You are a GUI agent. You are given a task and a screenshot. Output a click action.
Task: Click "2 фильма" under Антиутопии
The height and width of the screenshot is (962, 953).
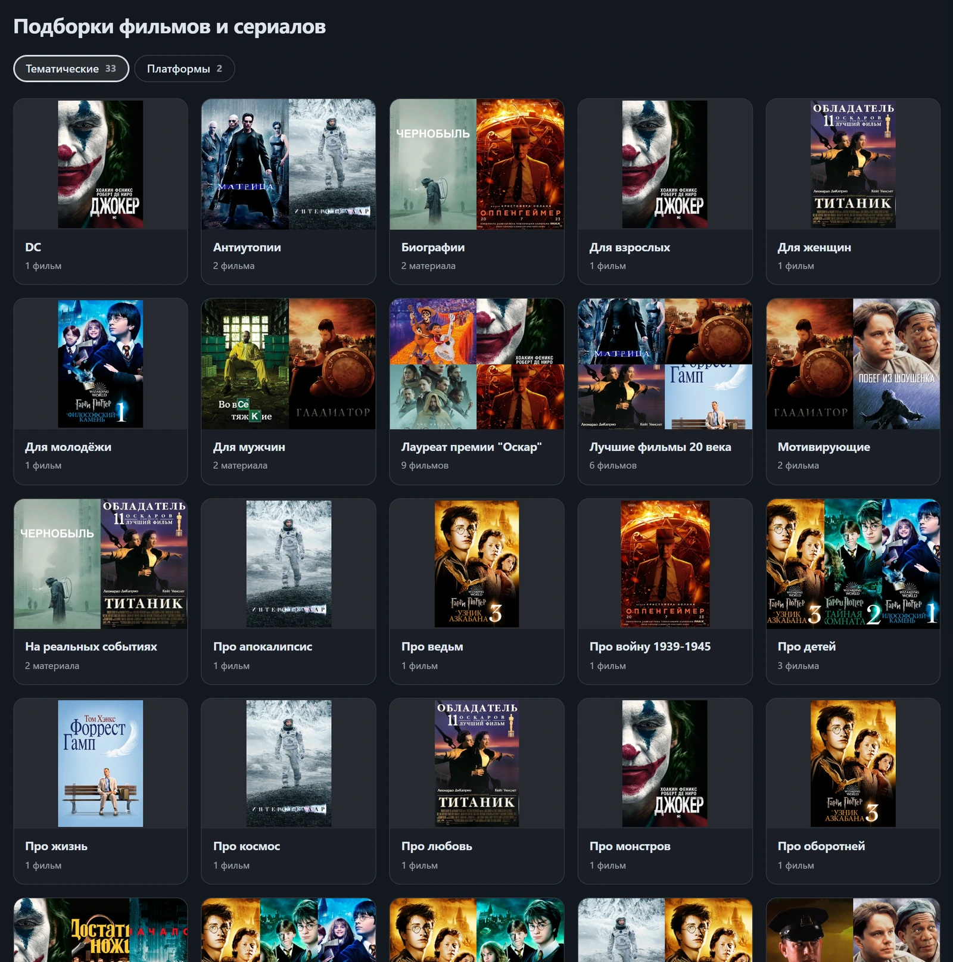coord(233,266)
